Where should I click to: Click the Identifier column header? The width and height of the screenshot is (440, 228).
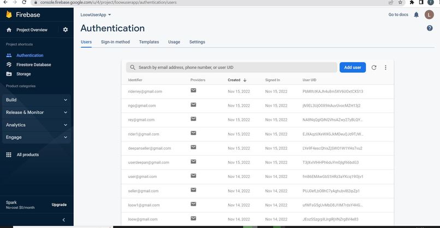pyautogui.click(x=135, y=80)
